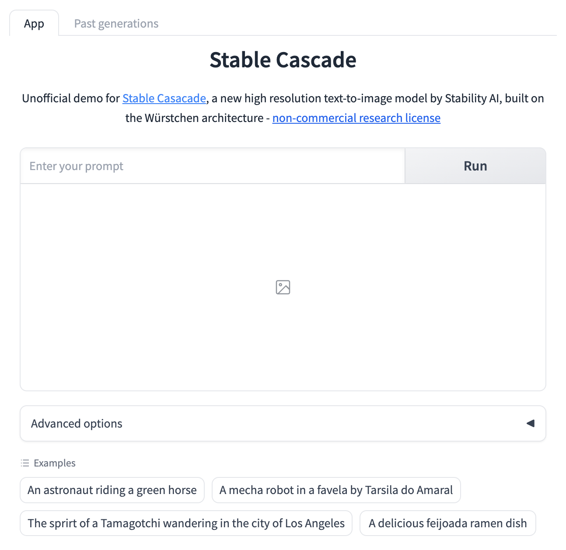Select the mecha robot Tarsila do Amaral example

[336, 490]
